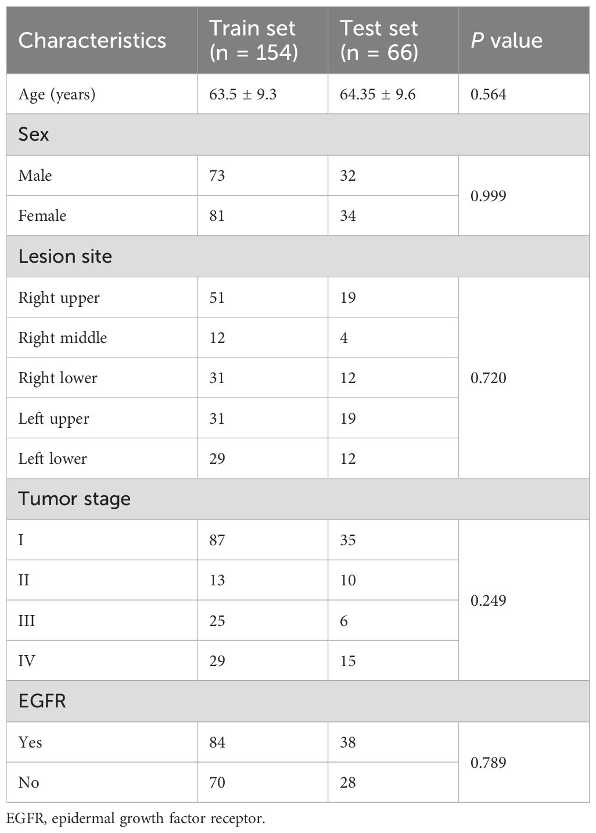Select the EGFR section heading
596x833 pixels.
42,701
